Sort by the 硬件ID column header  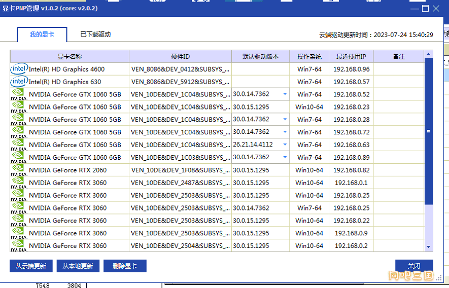click(181, 56)
